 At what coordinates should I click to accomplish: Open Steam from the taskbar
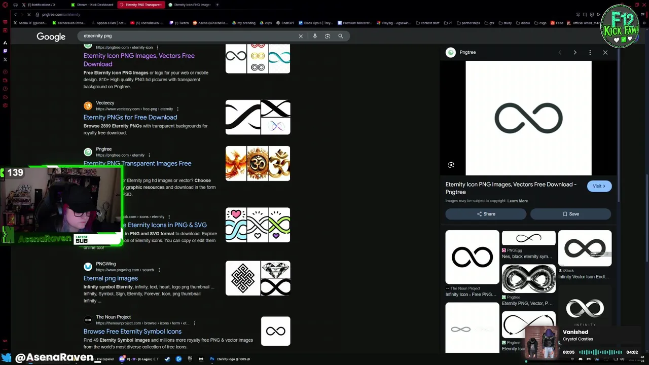click(x=167, y=359)
